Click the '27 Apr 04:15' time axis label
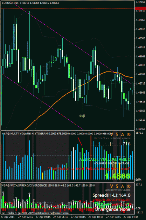This screenshot has height=220, width=146. click(x=43, y=217)
